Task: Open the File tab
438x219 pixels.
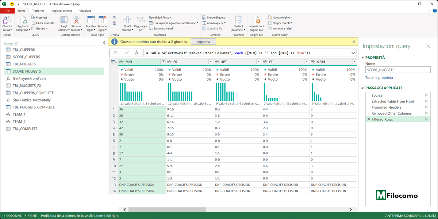Action: 7,11
